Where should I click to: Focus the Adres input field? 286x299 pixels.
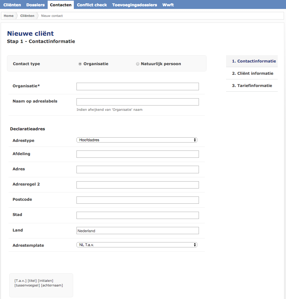(x=138, y=170)
